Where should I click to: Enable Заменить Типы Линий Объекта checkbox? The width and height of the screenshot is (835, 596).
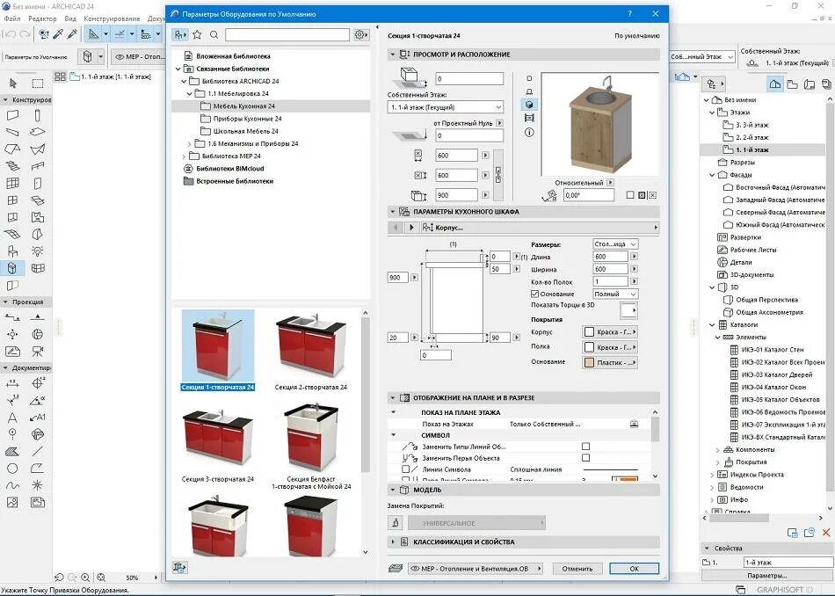[585, 447]
